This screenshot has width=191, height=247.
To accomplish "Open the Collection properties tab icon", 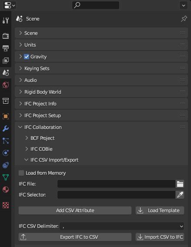I will (6, 101).
